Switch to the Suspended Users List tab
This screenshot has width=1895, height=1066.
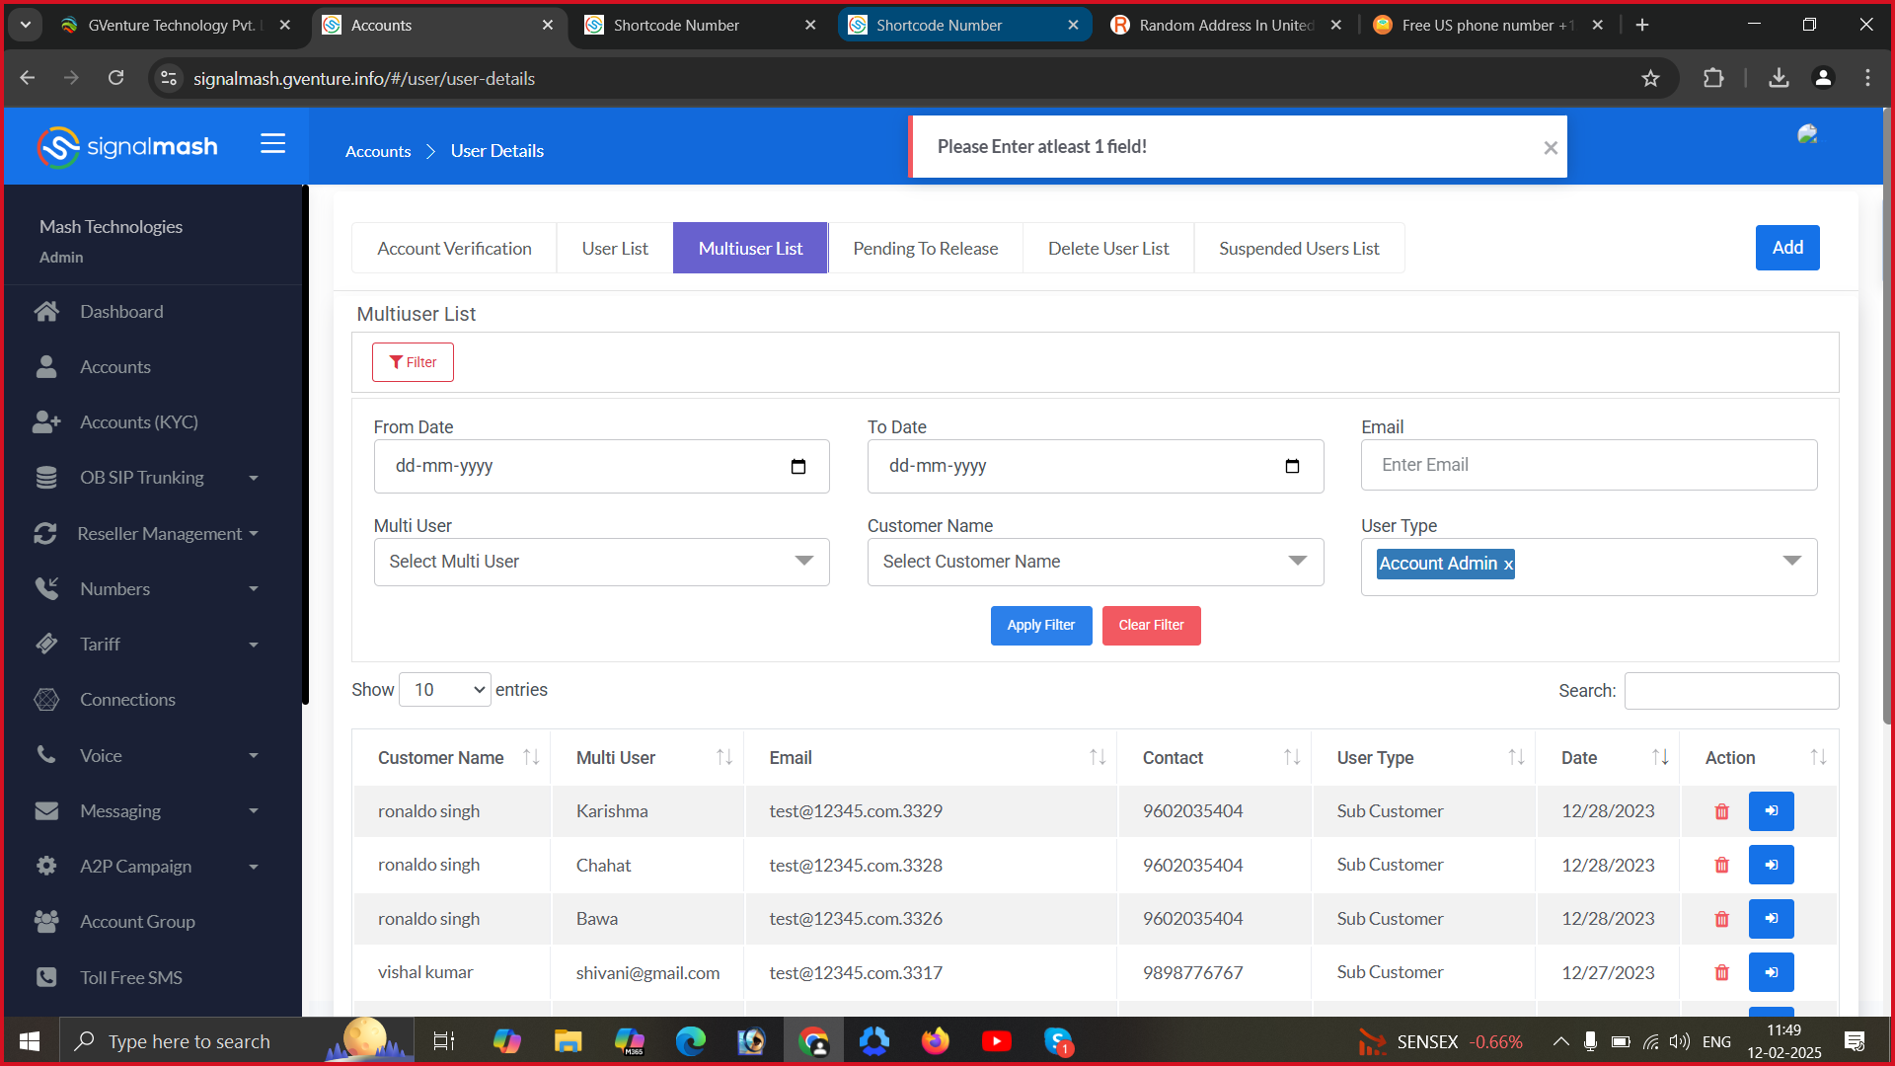pyautogui.click(x=1298, y=249)
